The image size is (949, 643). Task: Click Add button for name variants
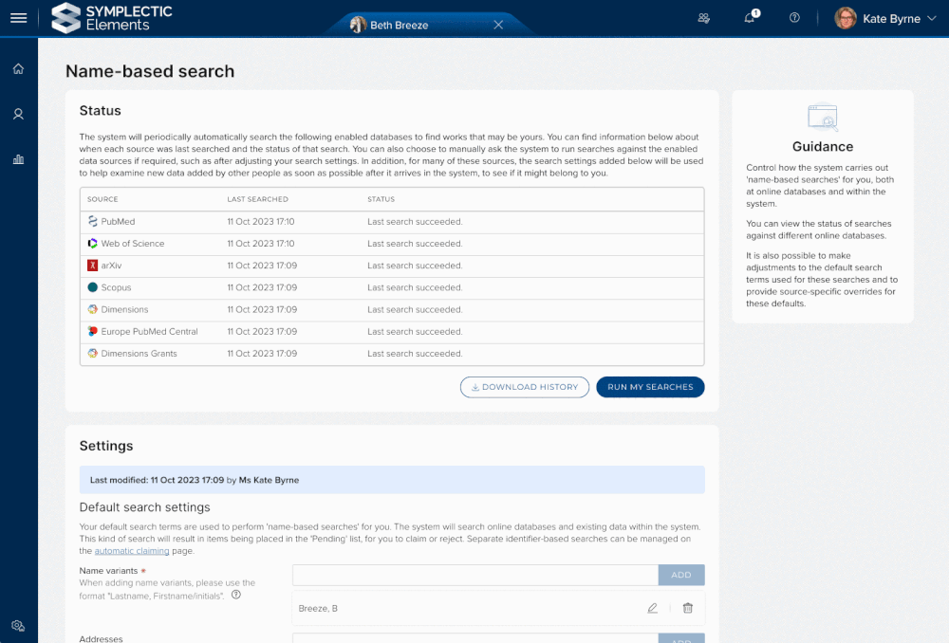[x=680, y=575]
